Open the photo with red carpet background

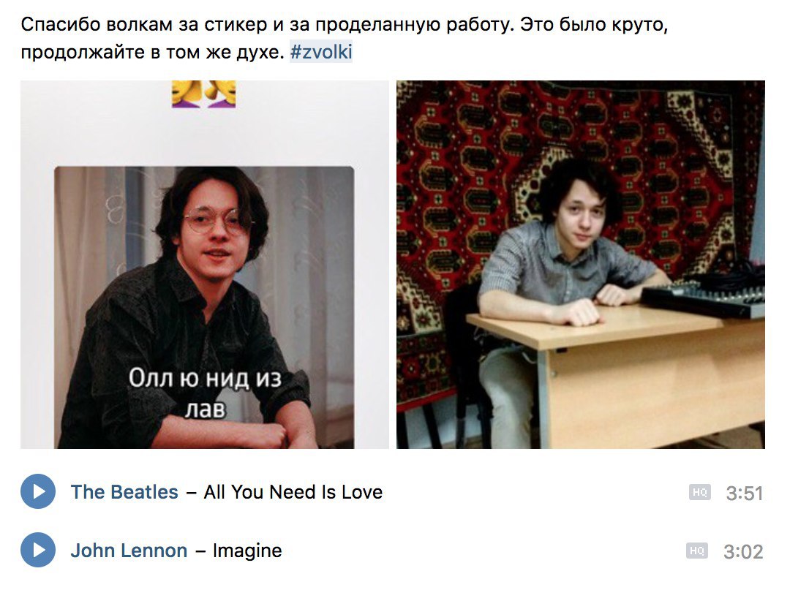click(580, 265)
